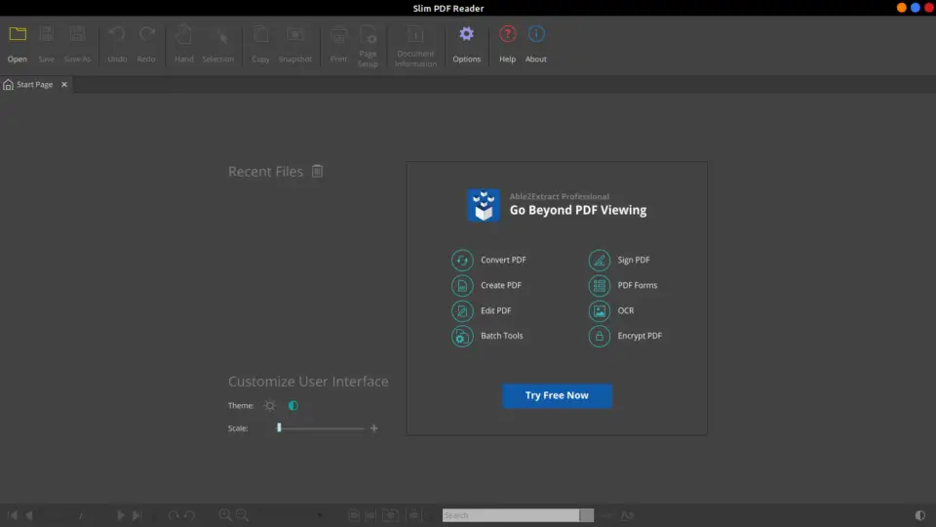Click inside the Search input field
936x527 pixels.
pyautogui.click(x=510, y=515)
